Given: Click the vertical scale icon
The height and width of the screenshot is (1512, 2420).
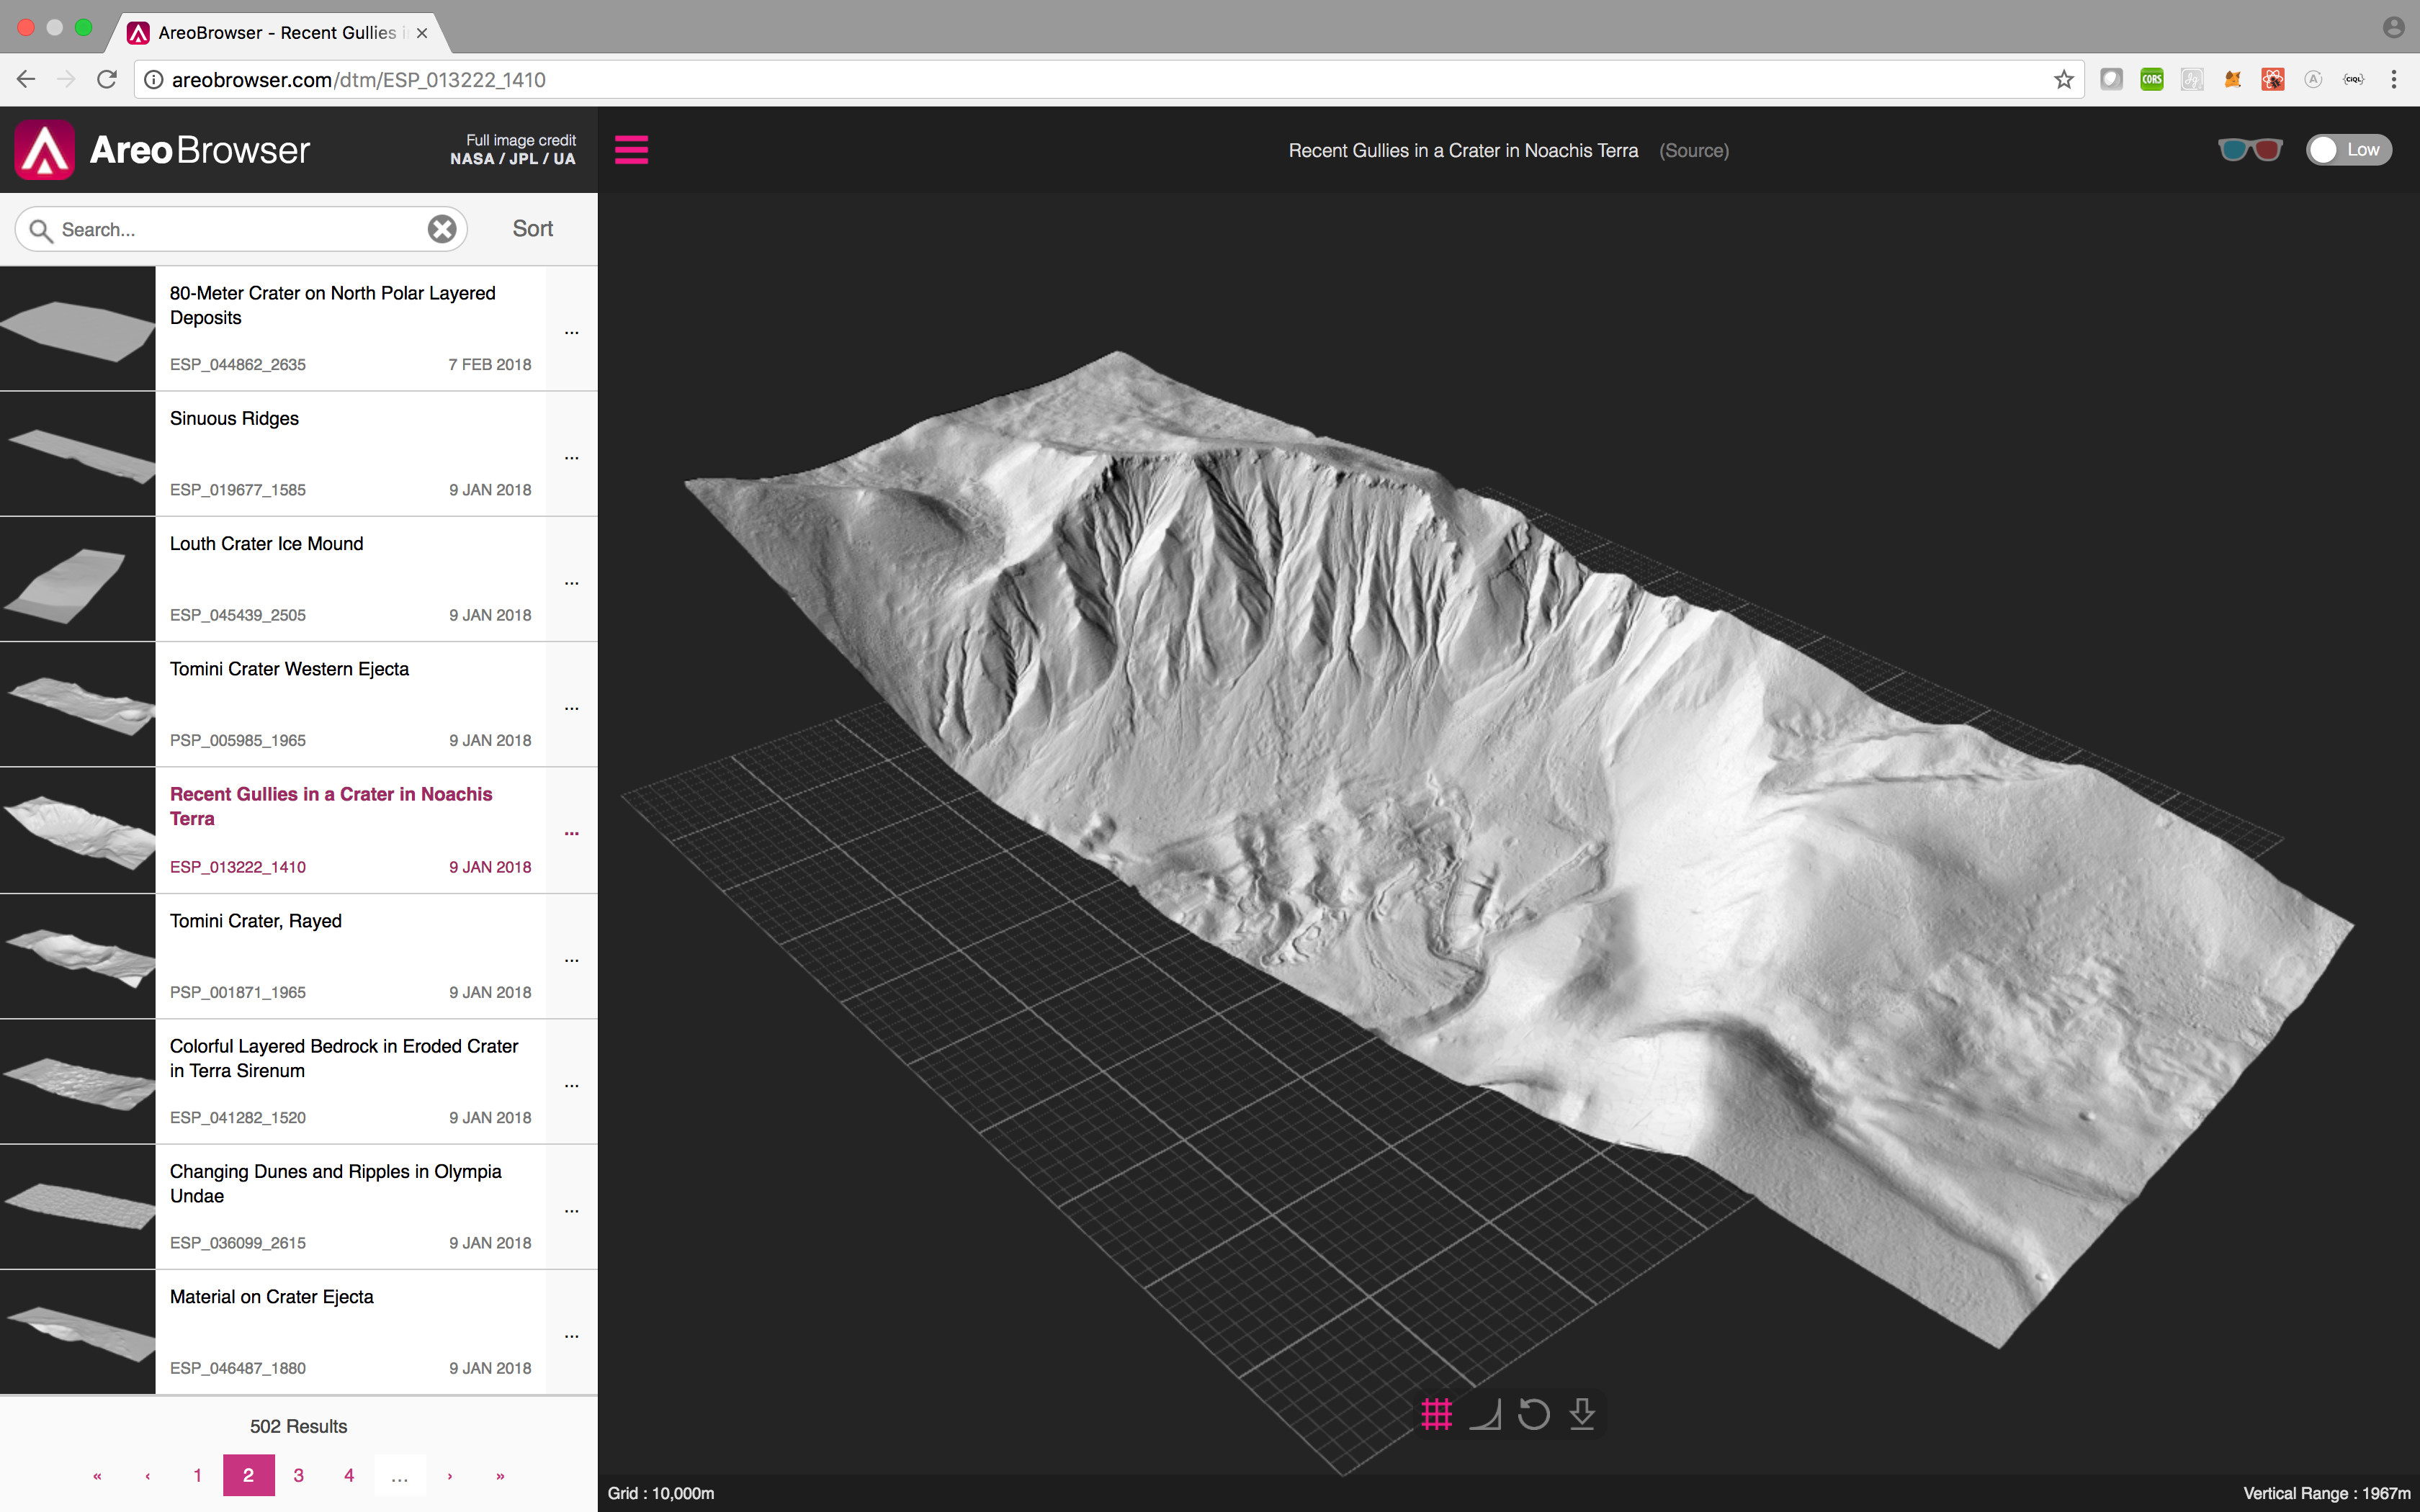Looking at the screenshot, I should (x=1485, y=1413).
